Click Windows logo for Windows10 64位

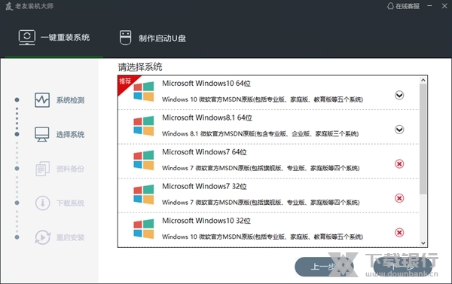[x=144, y=91]
